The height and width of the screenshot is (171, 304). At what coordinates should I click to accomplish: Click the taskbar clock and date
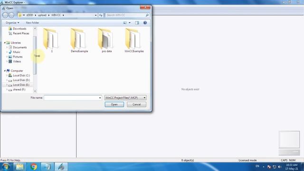[292, 167]
